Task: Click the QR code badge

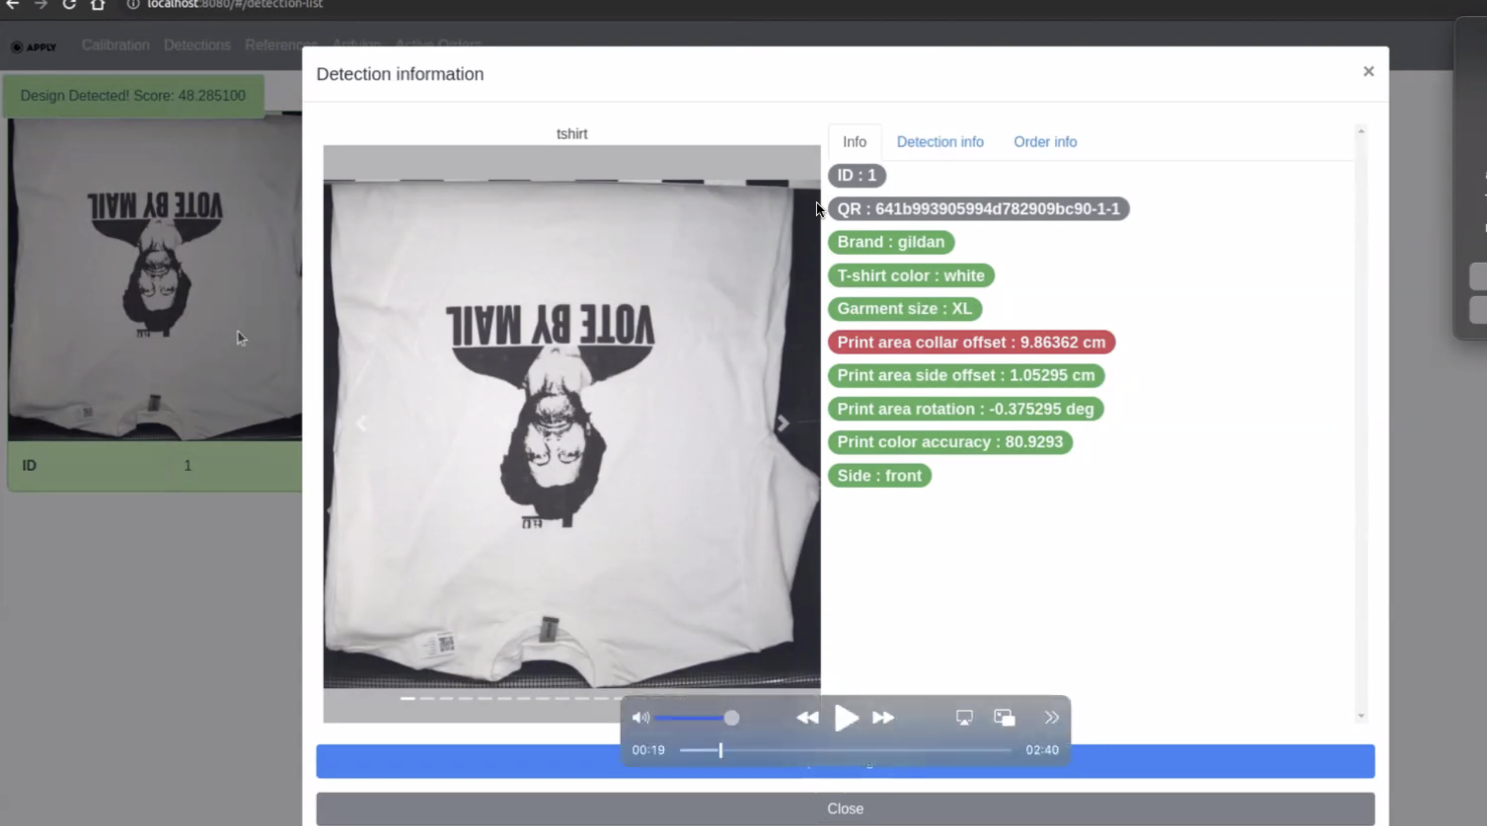Action: [978, 209]
